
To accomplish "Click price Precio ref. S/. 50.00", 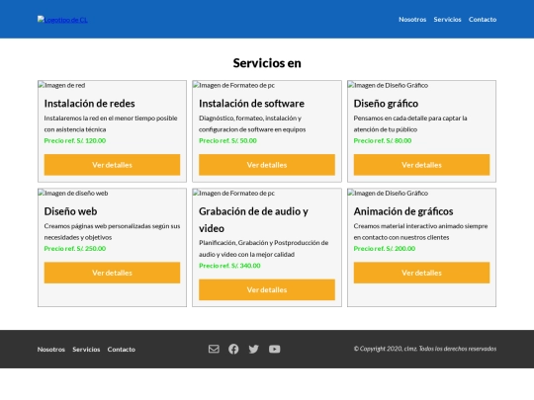I will 227,140.
